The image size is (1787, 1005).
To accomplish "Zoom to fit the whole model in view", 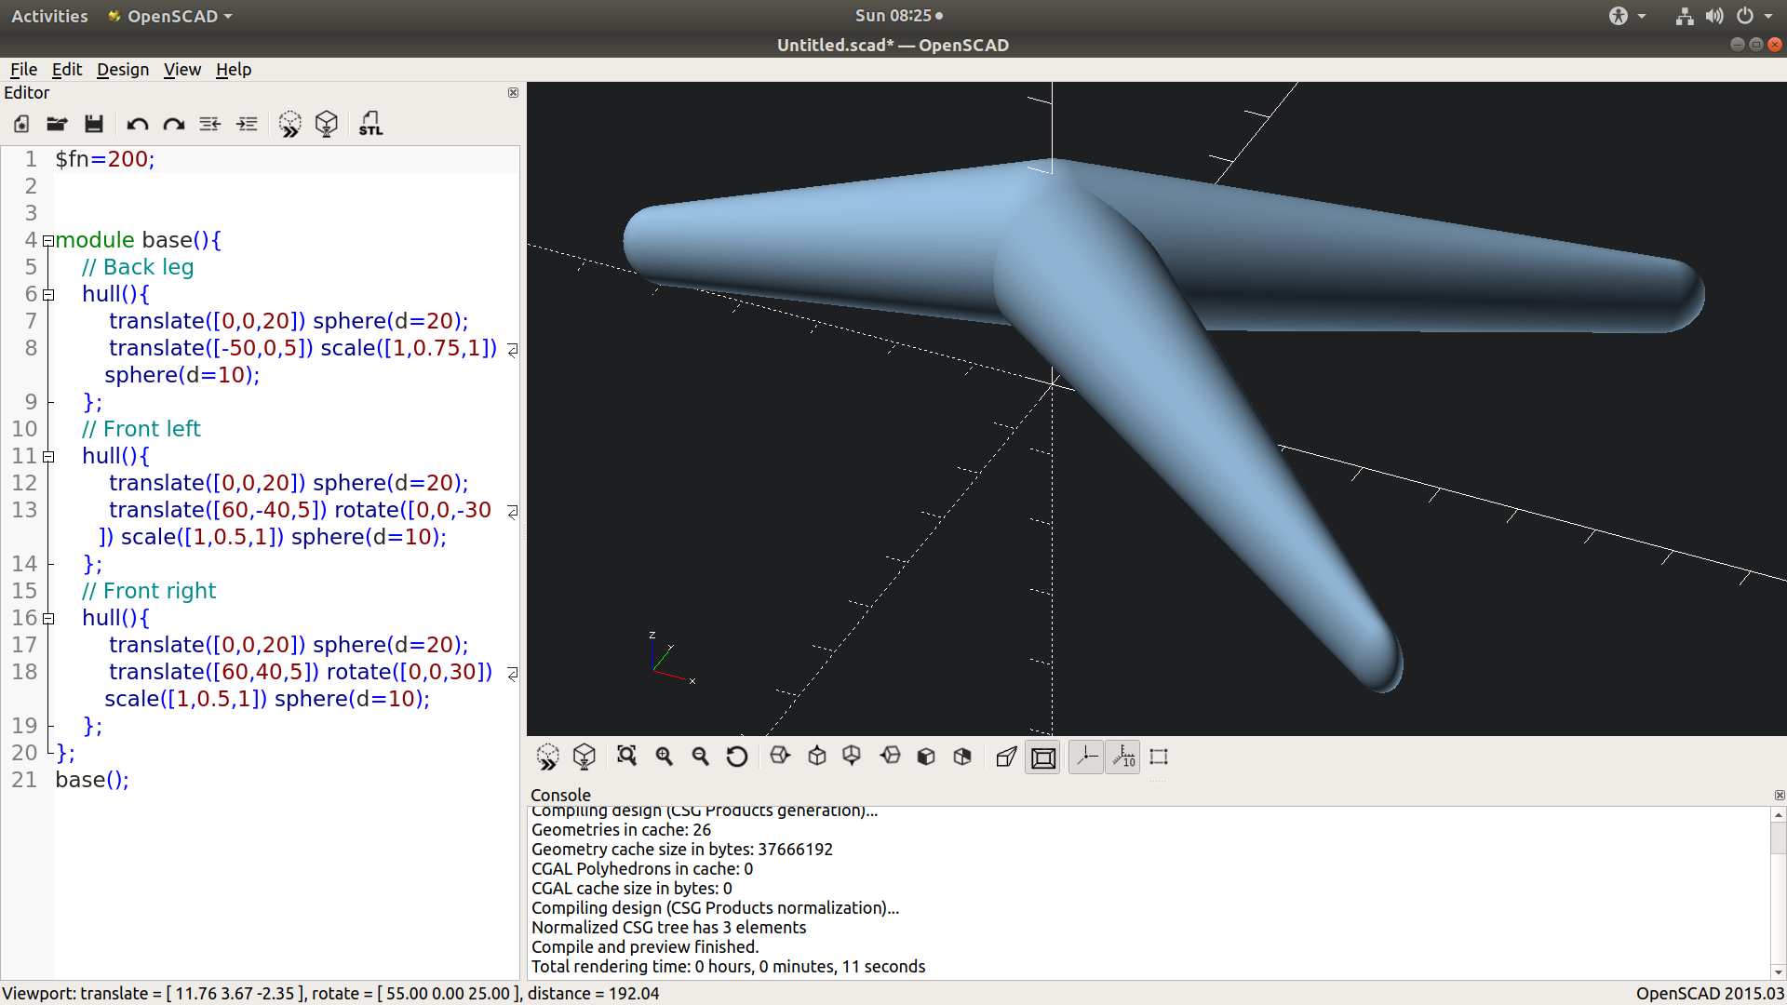I will point(627,757).
